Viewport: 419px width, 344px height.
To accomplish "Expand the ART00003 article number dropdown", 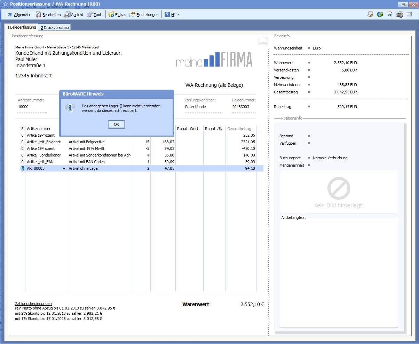I will (64, 169).
